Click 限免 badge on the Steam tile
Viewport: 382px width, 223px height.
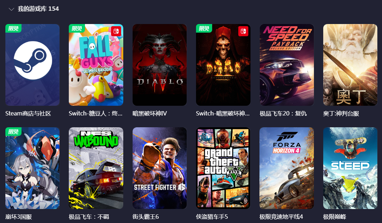(x=13, y=28)
